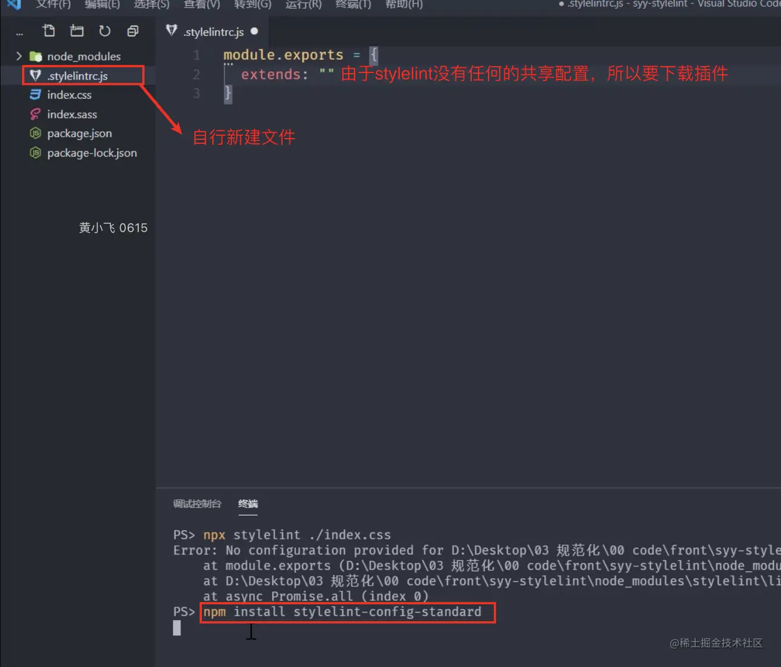Image resolution: width=781 pixels, height=667 pixels.
Task: Click the Node icon beside package-lock.json
Action: [x=35, y=153]
